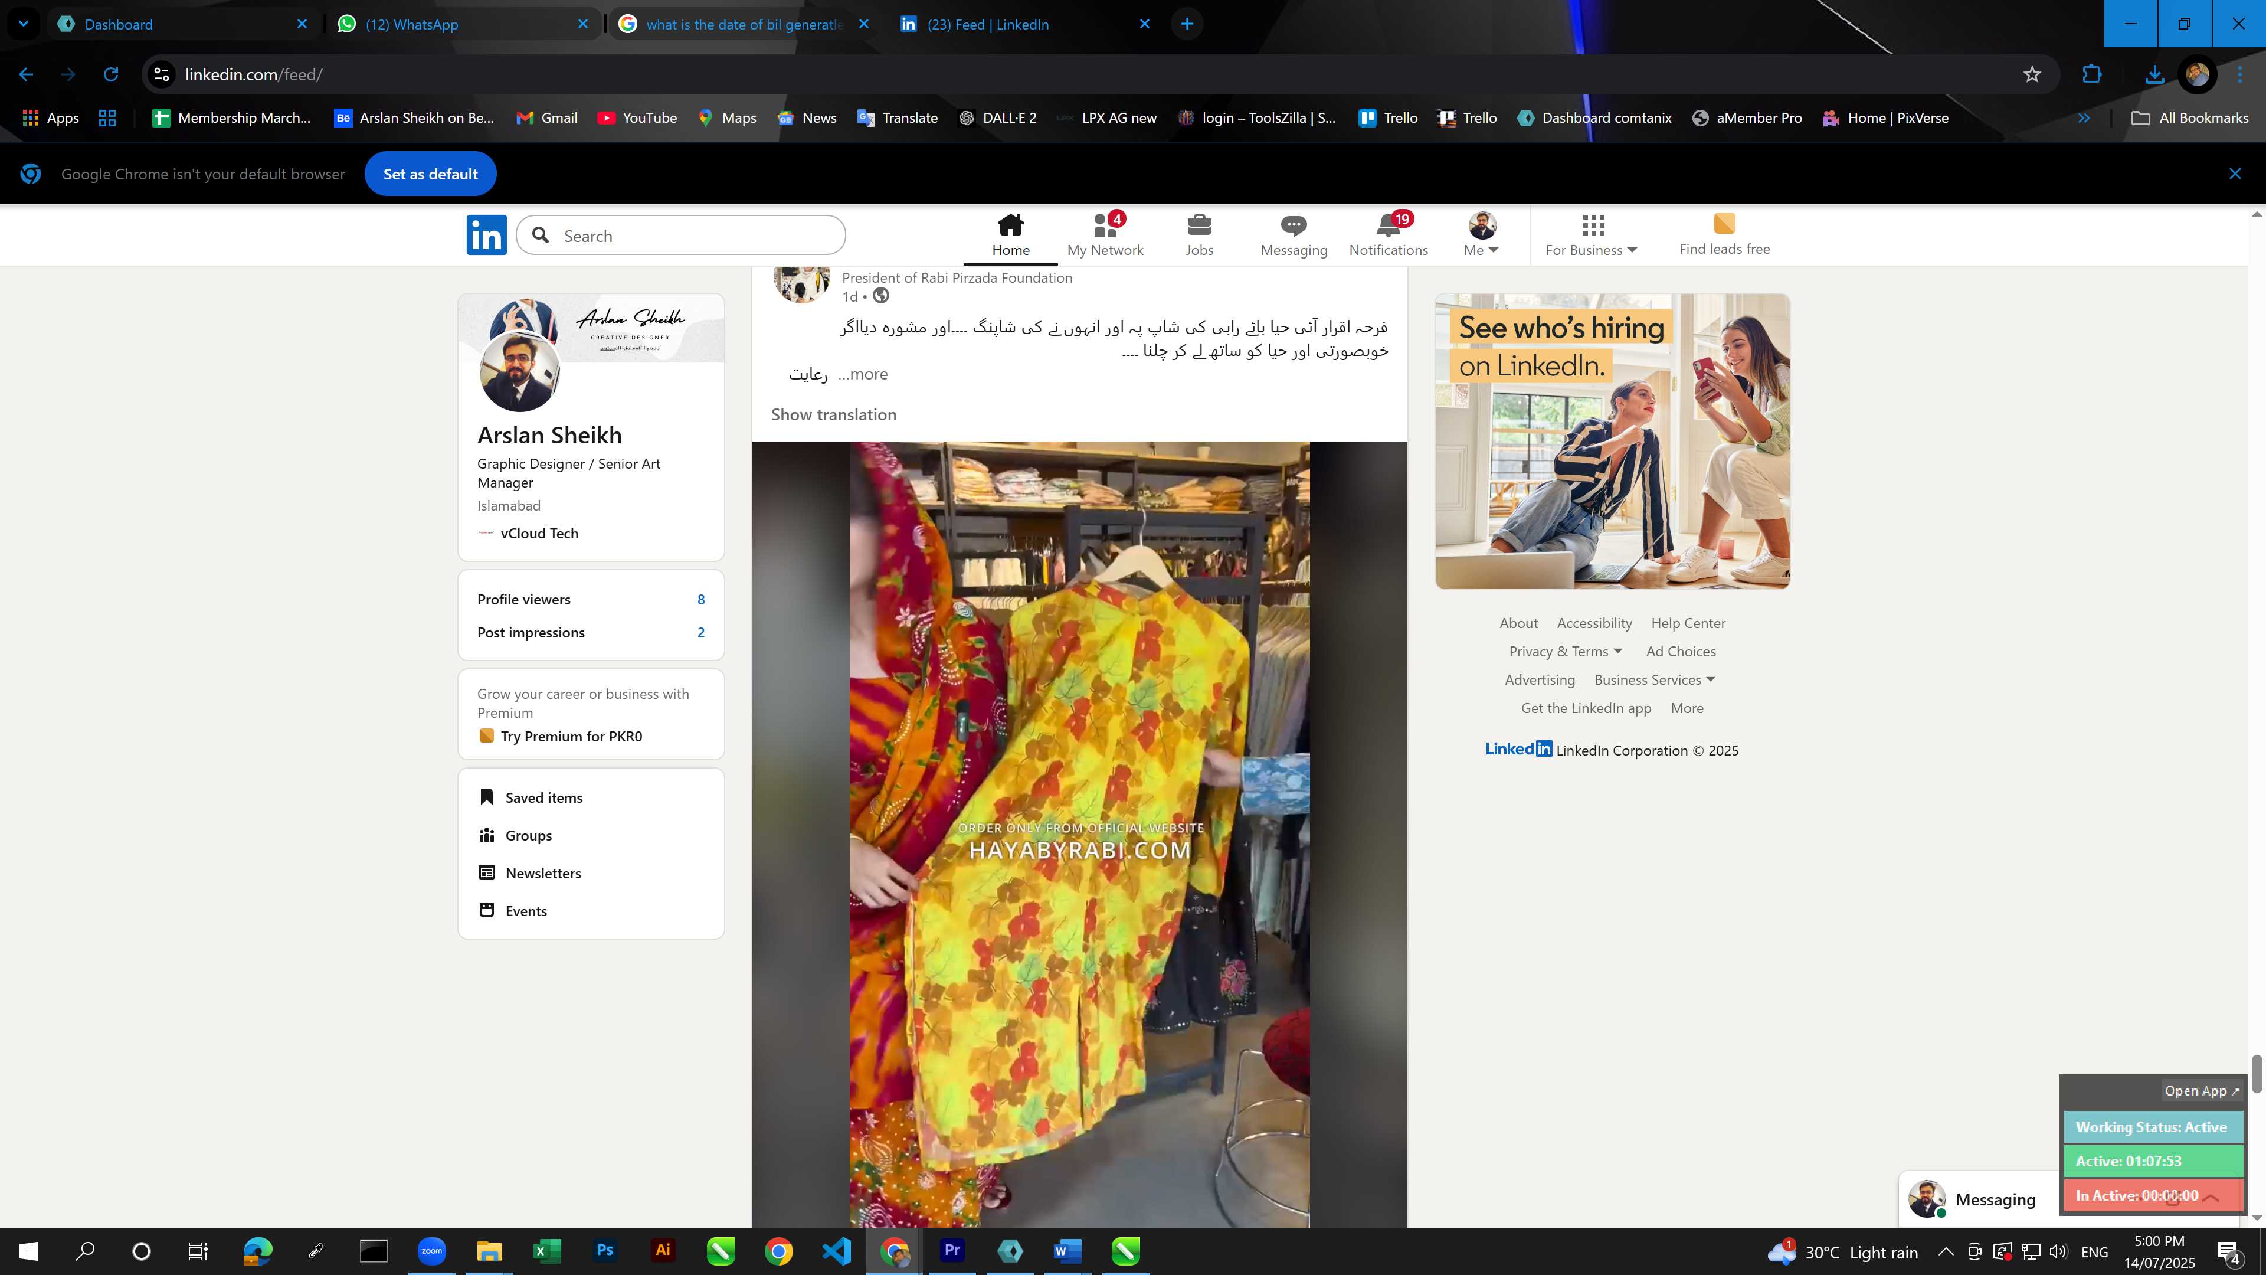The image size is (2266, 1275).
Task: Click Open App in tracker widget
Action: click(x=2201, y=1091)
